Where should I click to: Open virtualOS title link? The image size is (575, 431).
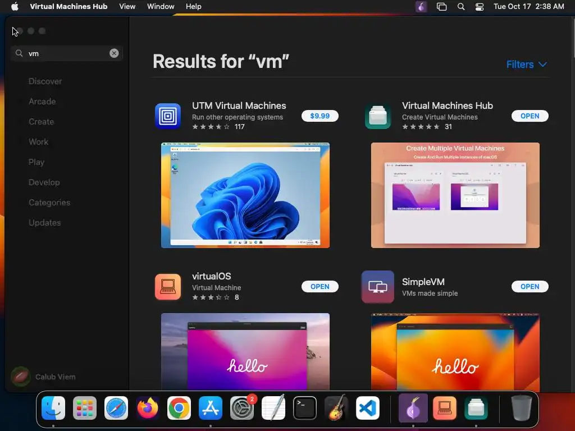tap(211, 276)
